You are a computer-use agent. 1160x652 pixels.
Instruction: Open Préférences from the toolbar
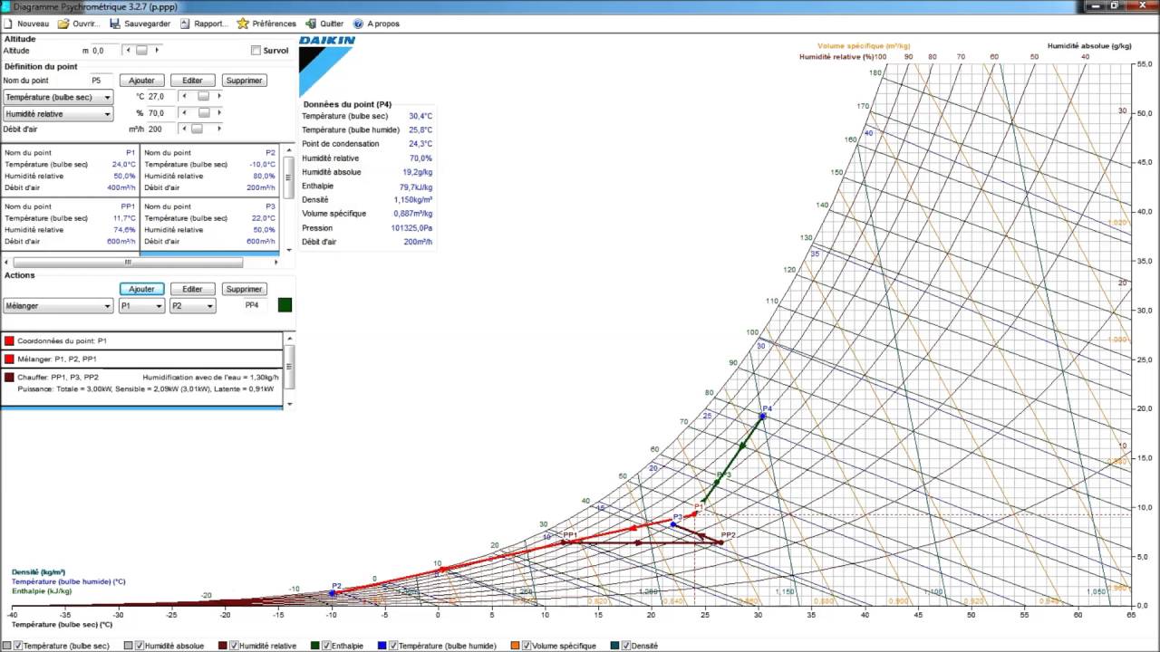(x=266, y=24)
